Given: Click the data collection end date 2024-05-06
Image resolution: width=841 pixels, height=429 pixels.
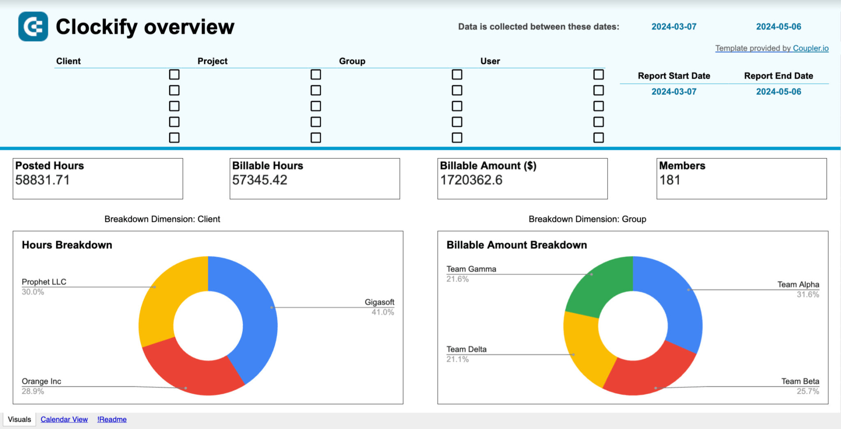Looking at the screenshot, I should click(x=778, y=26).
